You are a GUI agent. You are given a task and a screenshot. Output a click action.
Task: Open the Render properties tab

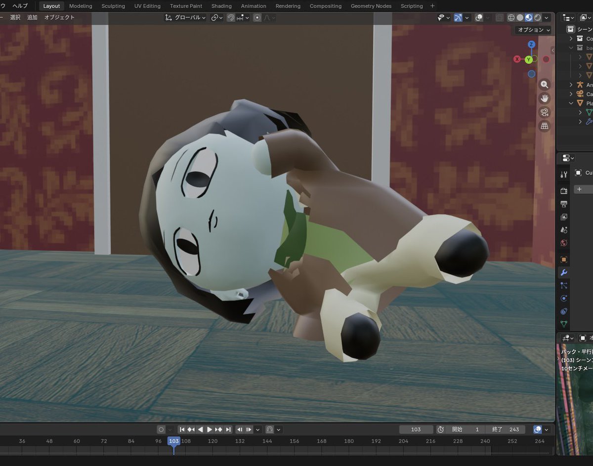(564, 191)
